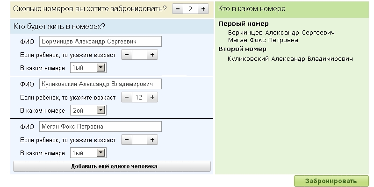Viewport: 374px width, 187px height.
Task: Increase age for Куликовский Александр
Action: pos(152,97)
